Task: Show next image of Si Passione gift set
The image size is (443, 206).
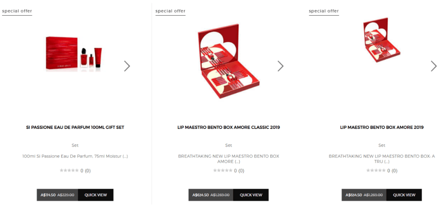Action: 127,66
